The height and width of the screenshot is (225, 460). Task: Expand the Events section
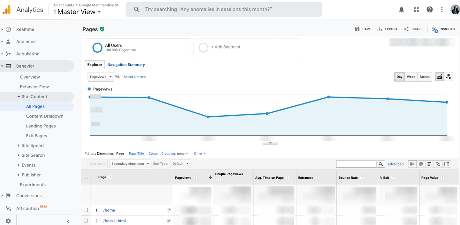pos(28,165)
